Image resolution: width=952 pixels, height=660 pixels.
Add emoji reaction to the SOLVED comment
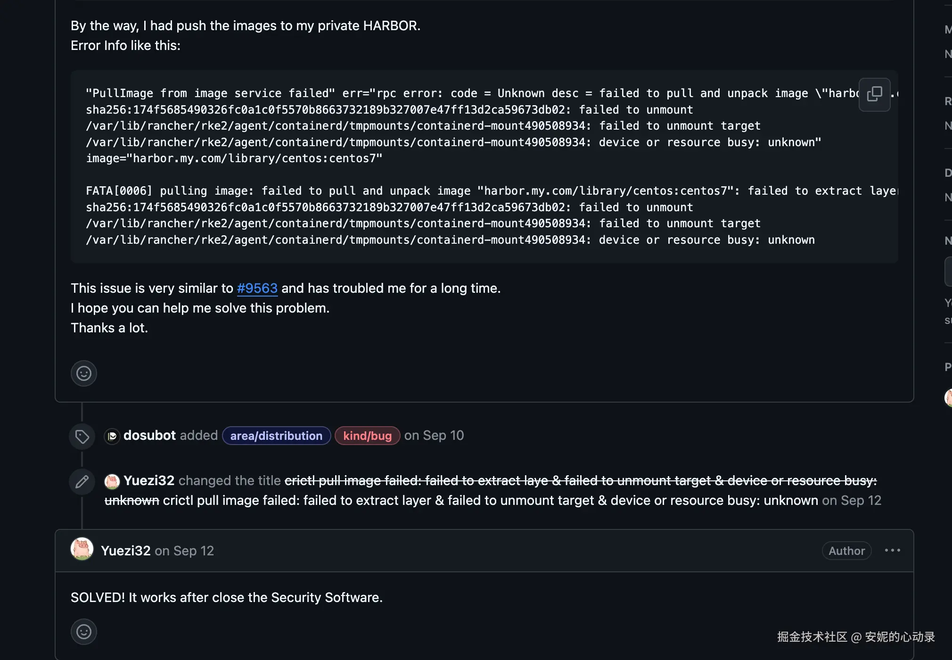84,631
